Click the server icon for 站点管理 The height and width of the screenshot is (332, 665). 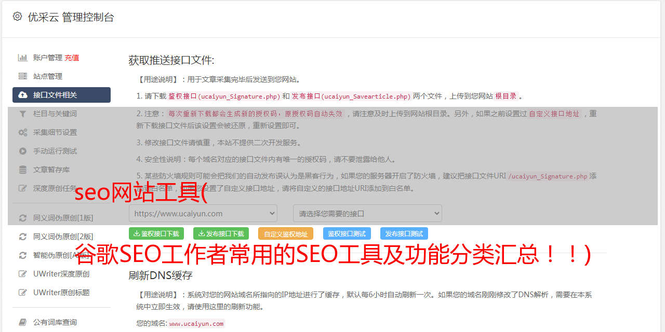click(x=23, y=76)
